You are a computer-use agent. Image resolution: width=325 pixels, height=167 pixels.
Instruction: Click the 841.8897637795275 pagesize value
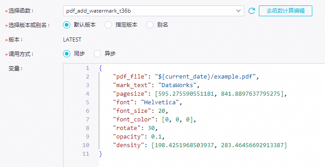(x=251, y=94)
